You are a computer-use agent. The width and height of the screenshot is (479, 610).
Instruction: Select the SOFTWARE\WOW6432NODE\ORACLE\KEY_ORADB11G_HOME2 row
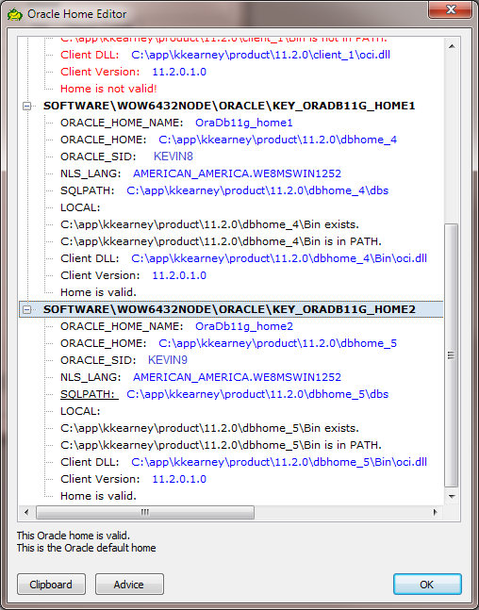[229, 309]
